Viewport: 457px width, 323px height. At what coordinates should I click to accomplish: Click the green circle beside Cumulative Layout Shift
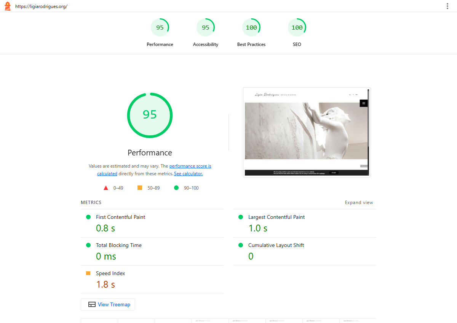(x=241, y=245)
